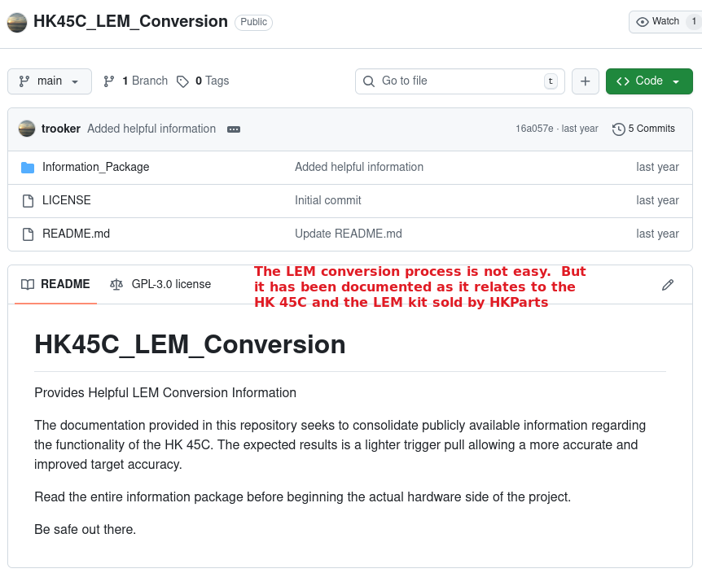Open the main branch dropdown
The width and height of the screenshot is (702, 573).
pyautogui.click(x=49, y=81)
